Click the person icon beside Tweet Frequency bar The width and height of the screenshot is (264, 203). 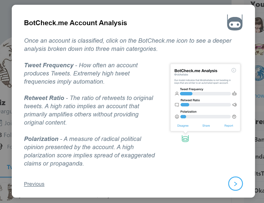[177, 94]
